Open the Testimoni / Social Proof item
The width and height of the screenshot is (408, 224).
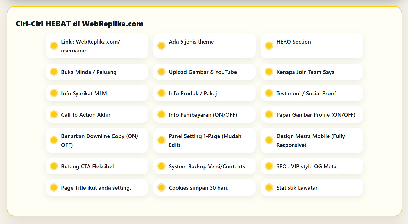coord(312,93)
